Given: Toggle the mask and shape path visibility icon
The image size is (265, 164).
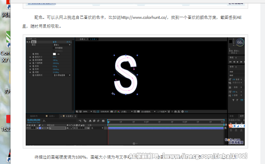Looking at the screenshot, I should 98,112.
